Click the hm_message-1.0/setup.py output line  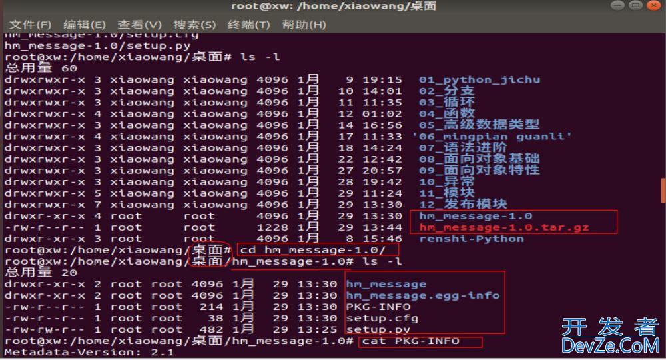pos(98,45)
